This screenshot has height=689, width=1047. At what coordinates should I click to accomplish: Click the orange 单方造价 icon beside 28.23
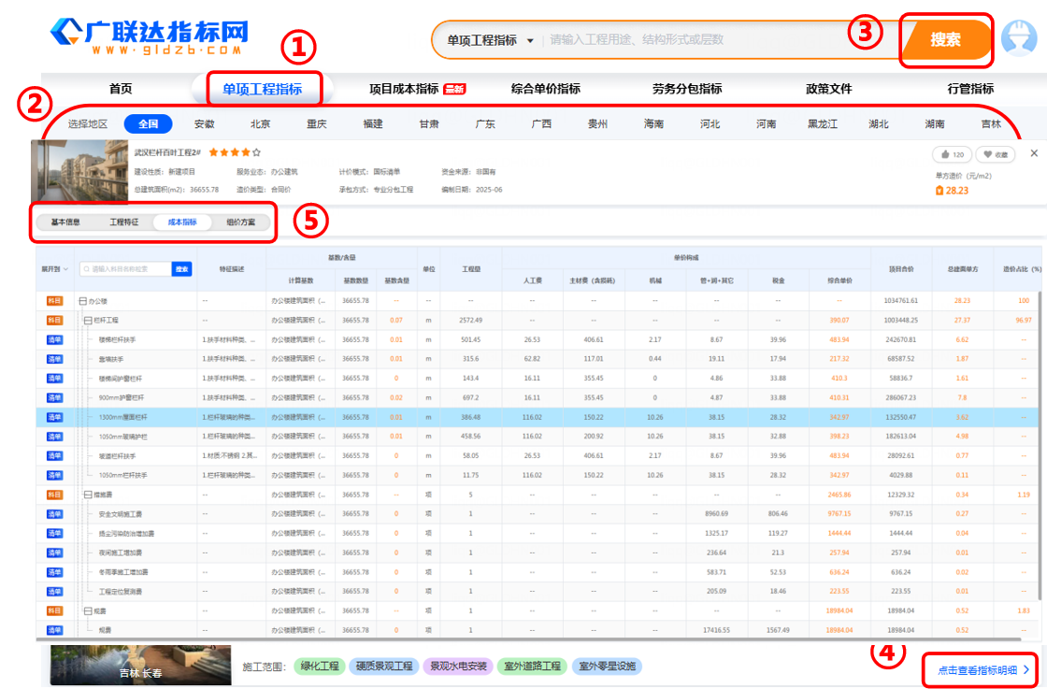pos(939,191)
